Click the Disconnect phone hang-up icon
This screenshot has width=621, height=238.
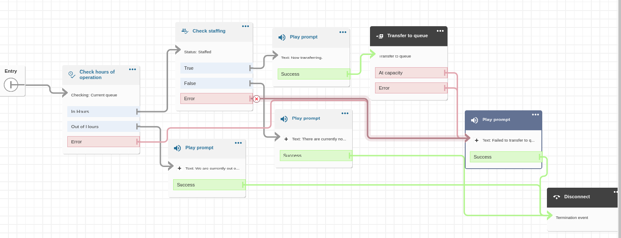pyautogui.click(x=557, y=197)
